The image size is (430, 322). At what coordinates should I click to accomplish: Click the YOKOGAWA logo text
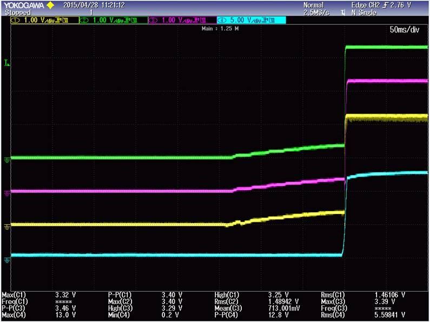(x=24, y=5)
